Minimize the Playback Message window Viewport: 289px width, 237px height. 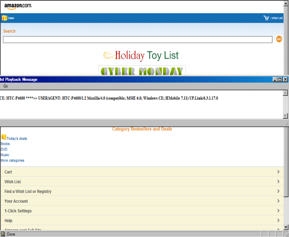pos(275,79)
